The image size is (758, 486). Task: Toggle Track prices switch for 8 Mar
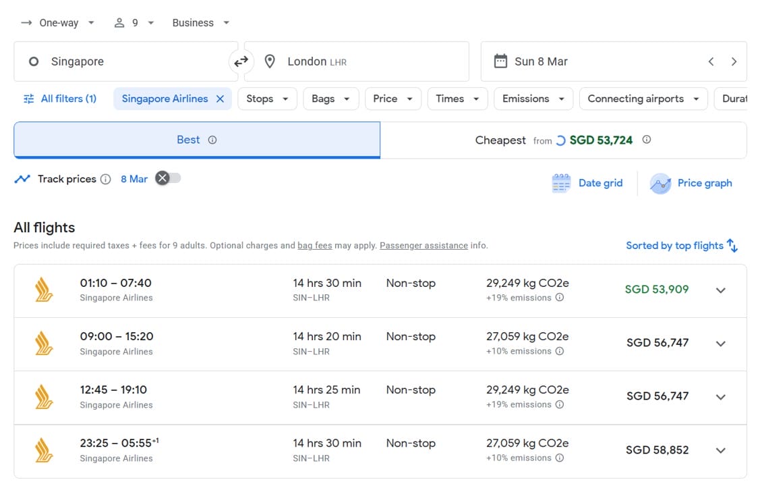pyautogui.click(x=169, y=178)
